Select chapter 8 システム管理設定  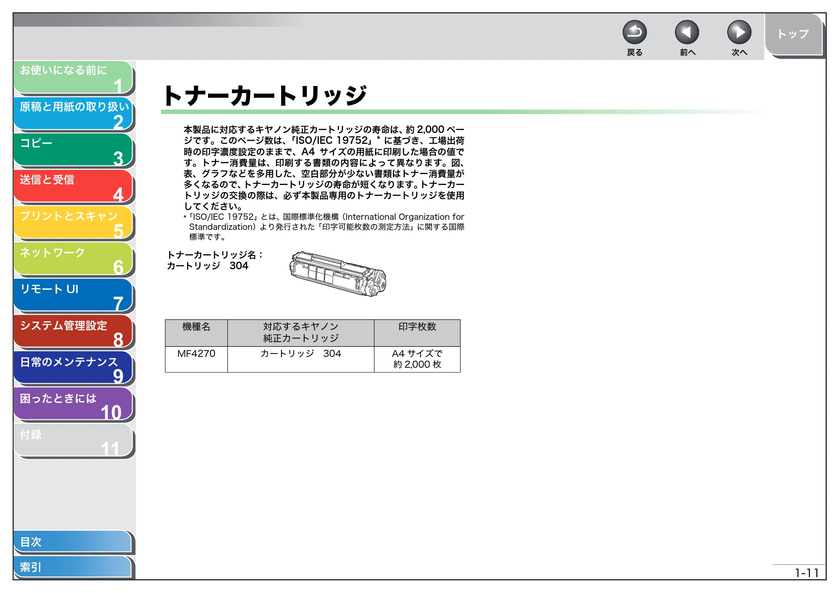73,332
